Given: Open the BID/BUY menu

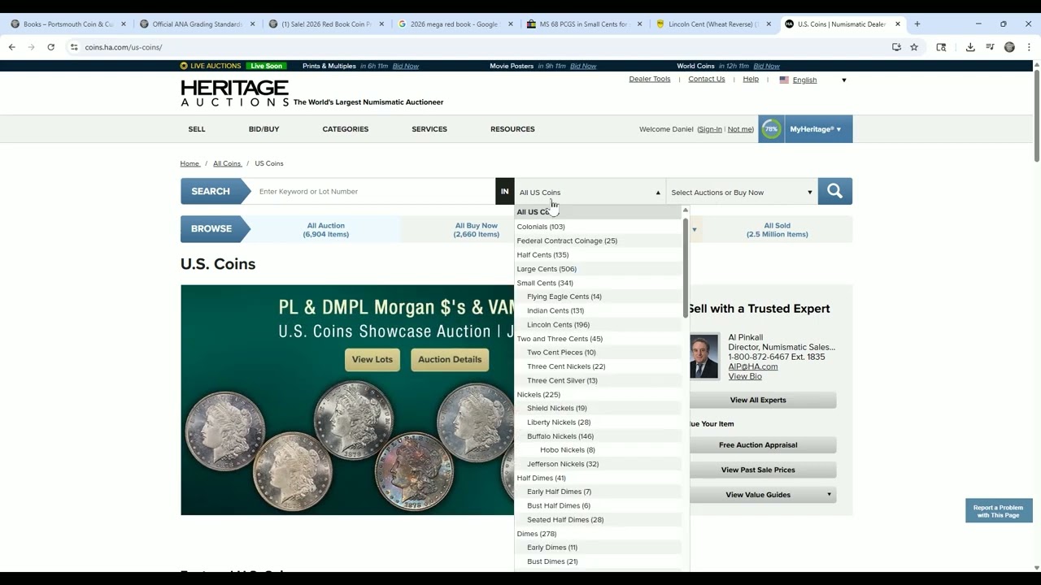Looking at the screenshot, I should coord(264,129).
